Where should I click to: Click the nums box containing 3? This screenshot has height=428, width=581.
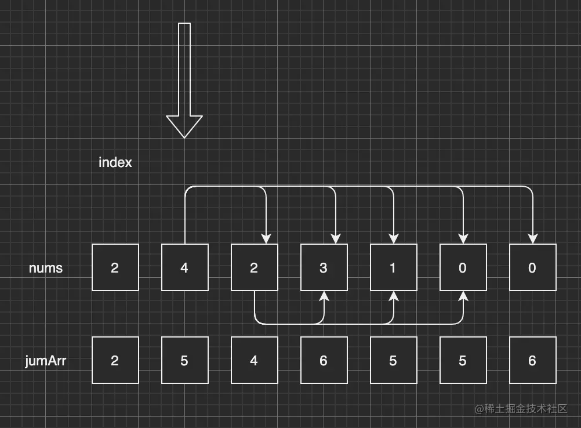(324, 267)
